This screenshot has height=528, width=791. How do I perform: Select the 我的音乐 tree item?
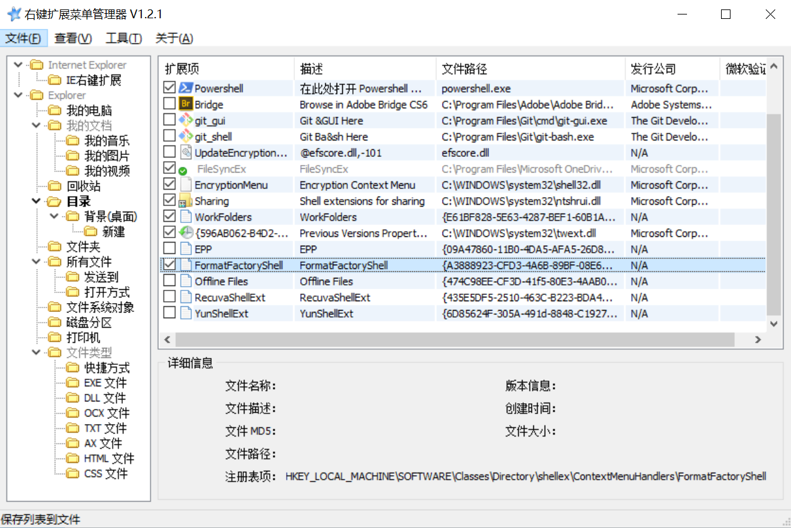point(107,141)
